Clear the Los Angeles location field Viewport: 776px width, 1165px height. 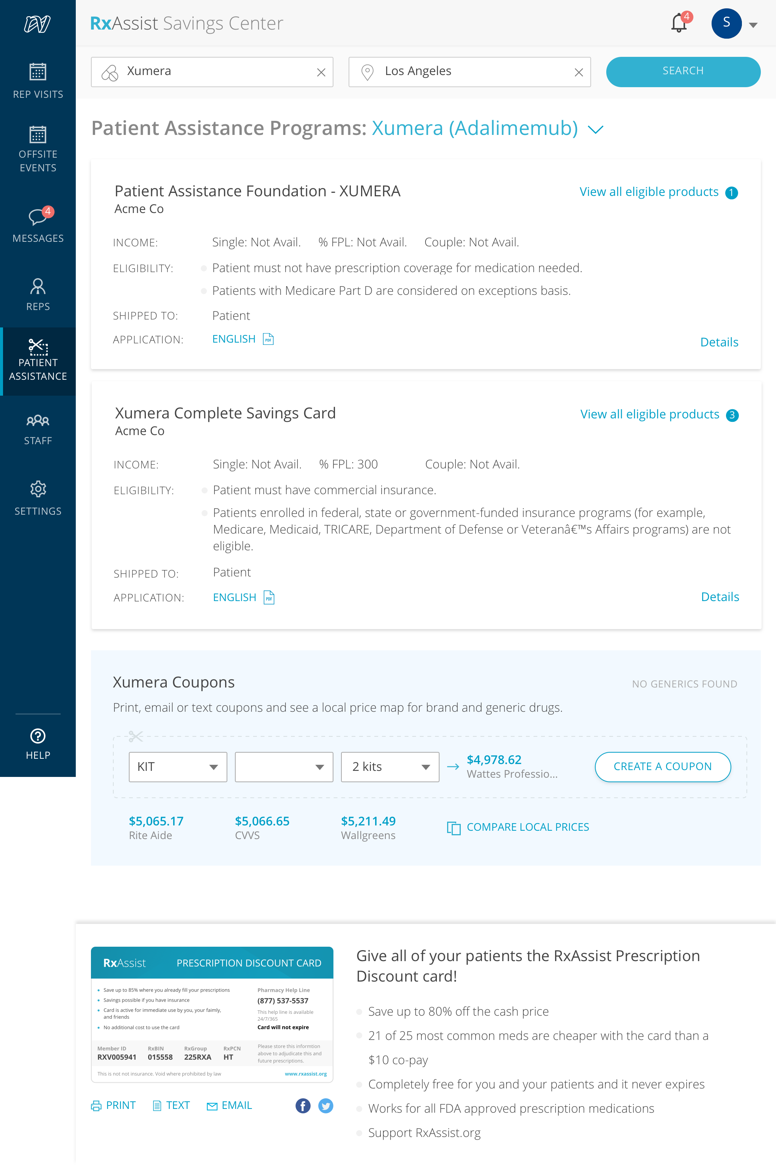pyautogui.click(x=579, y=72)
